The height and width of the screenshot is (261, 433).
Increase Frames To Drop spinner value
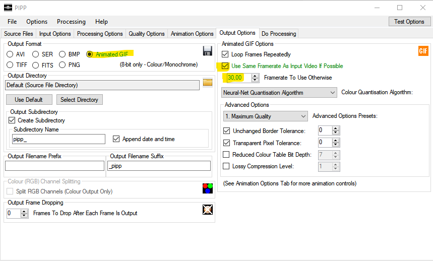click(24, 211)
